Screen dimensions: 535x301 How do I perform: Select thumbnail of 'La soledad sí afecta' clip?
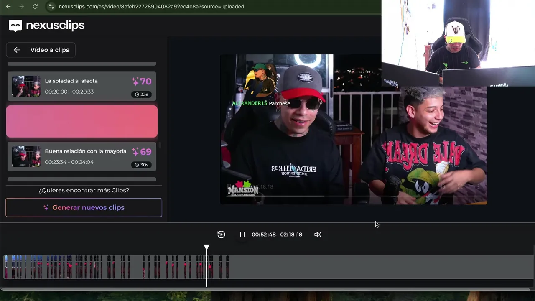click(x=26, y=86)
